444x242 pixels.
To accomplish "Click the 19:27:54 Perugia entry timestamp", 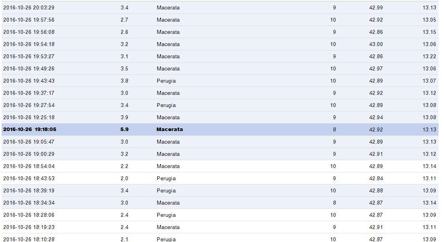I will (x=29, y=105).
